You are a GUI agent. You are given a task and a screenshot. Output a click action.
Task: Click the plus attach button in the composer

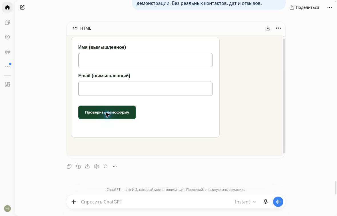(x=74, y=202)
